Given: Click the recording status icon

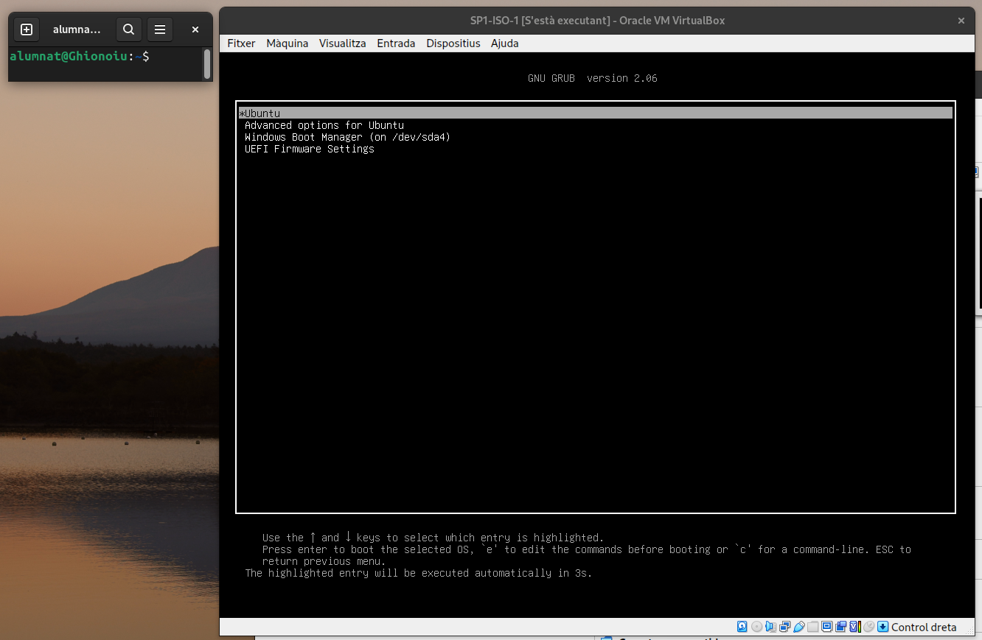Looking at the screenshot, I should pyautogui.click(x=840, y=627).
